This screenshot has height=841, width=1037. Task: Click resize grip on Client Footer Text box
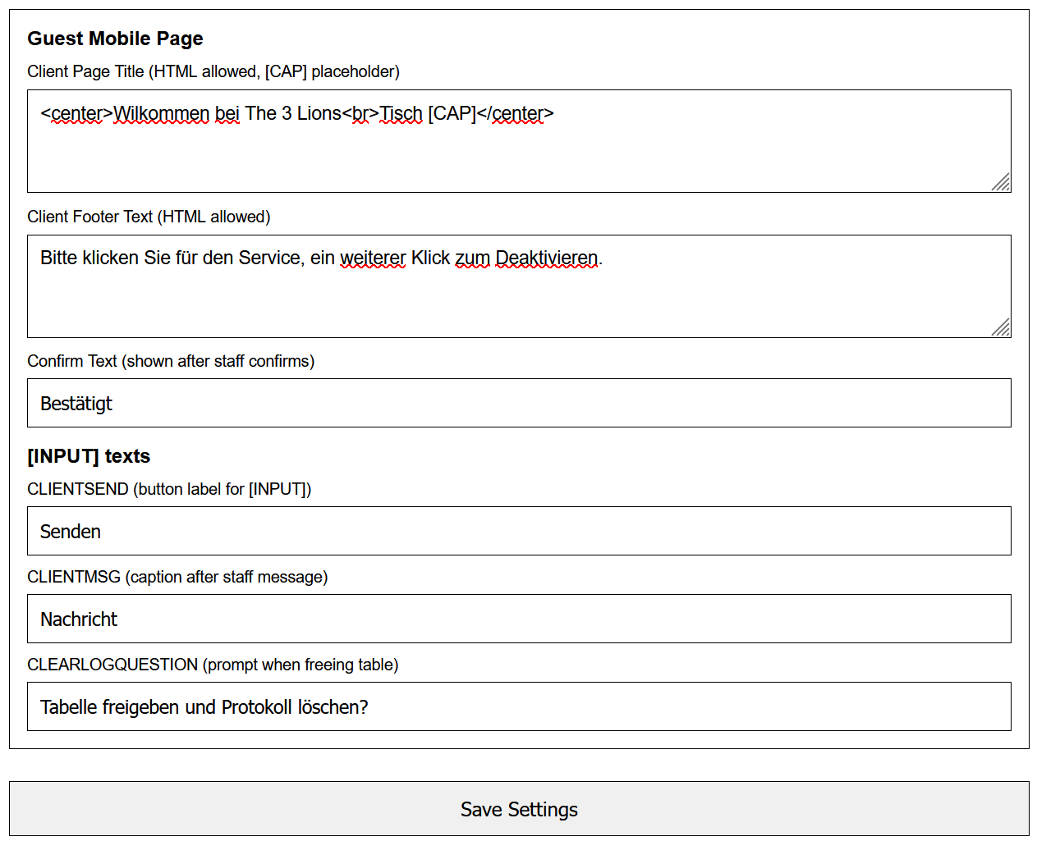[1001, 327]
